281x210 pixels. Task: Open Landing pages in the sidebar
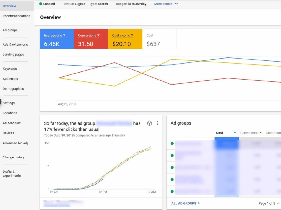click(x=13, y=55)
